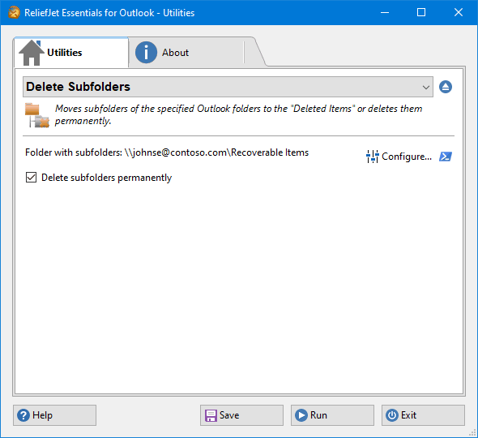Open the Delete Subfolders combo box

pyautogui.click(x=228, y=87)
